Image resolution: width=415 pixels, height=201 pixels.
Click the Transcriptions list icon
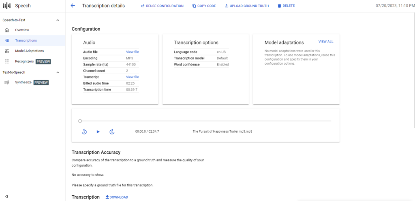pos(7,40)
